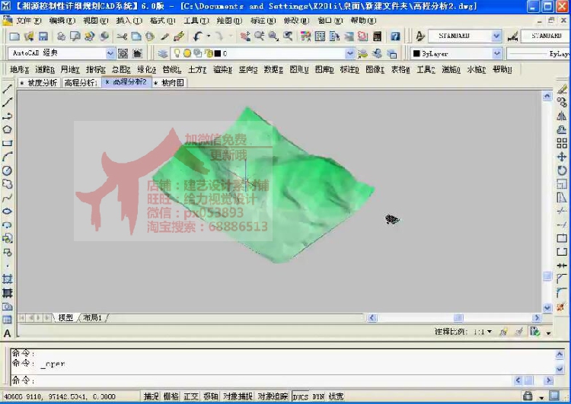Viewport: 571px width, 404px height.
Task: Click the Open file icon
Action: [29, 36]
